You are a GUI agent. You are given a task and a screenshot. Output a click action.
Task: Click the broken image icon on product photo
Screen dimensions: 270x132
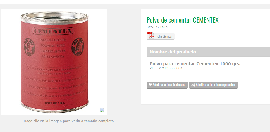click(x=102, y=110)
